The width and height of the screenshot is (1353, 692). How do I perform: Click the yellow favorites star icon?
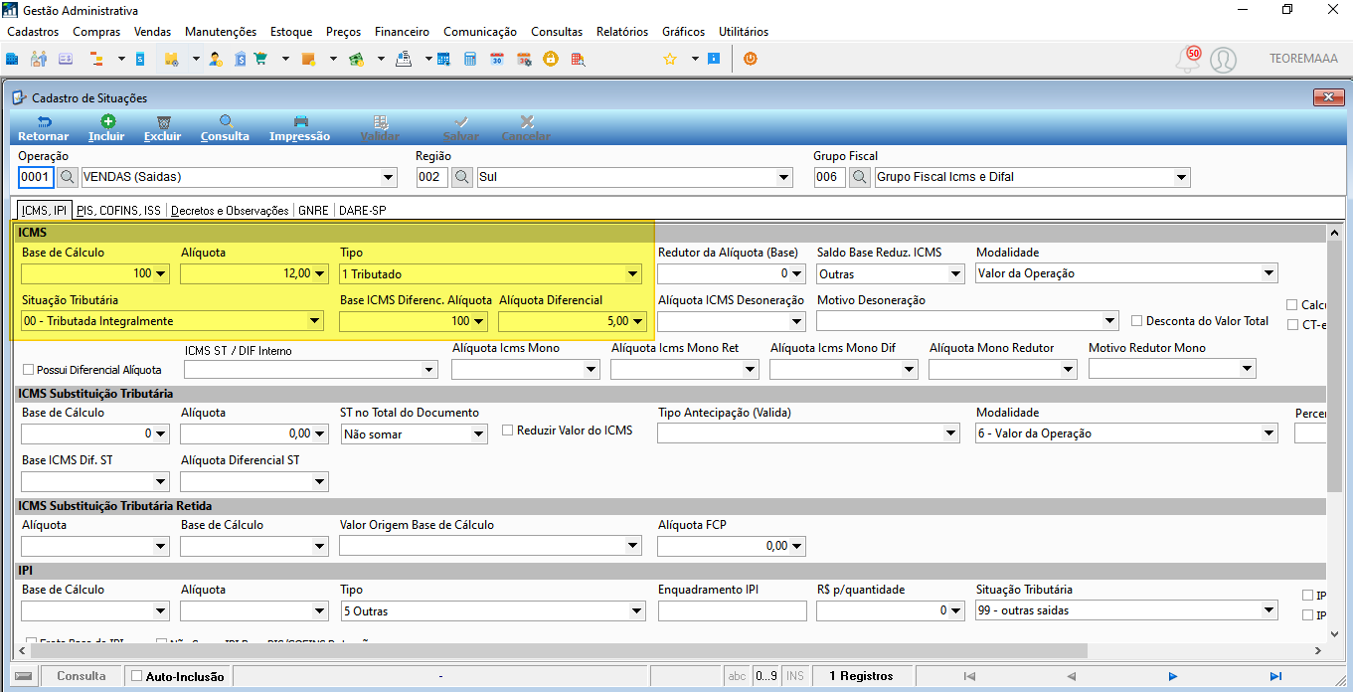pos(670,60)
